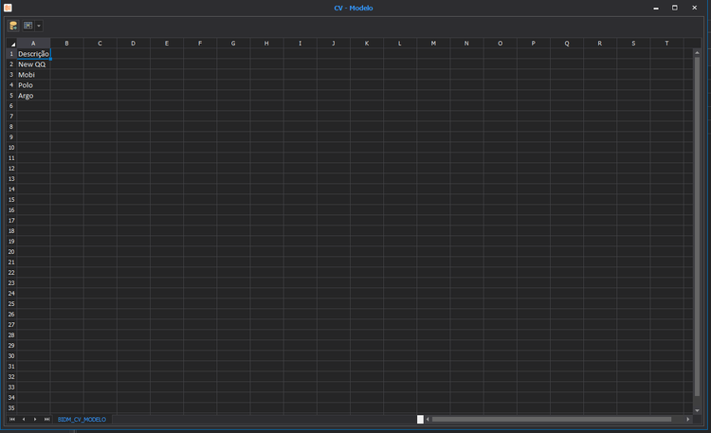Select column C header
Screen dimensions: 711x433
click(x=100, y=44)
